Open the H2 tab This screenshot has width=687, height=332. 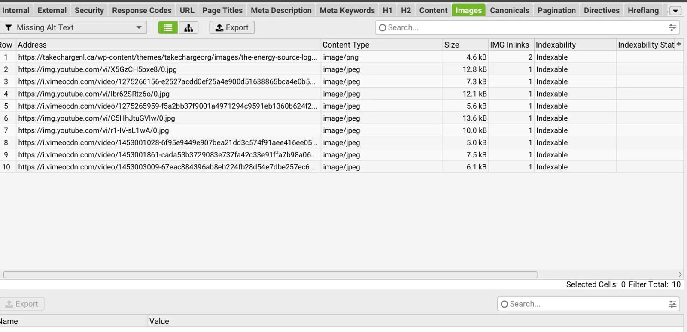pyautogui.click(x=406, y=10)
